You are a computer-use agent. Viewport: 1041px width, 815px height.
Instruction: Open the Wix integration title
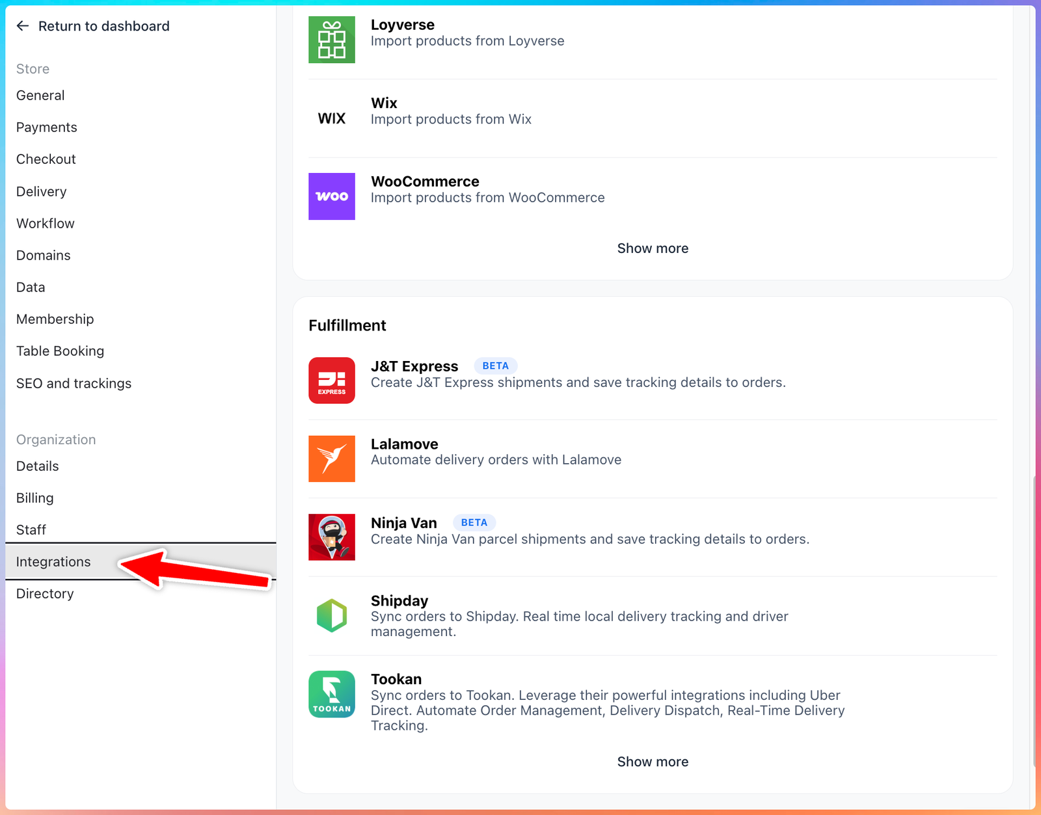(x=384, y=103)
